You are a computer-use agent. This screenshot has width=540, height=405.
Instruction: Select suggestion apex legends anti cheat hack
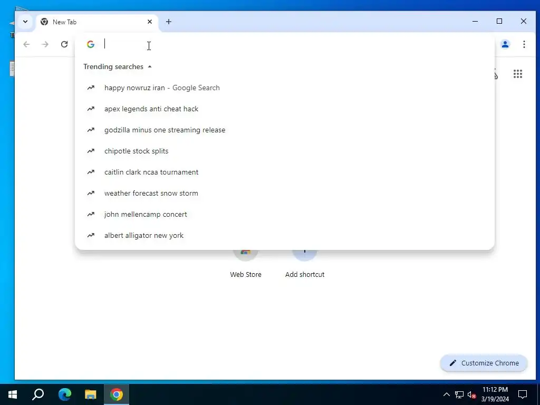[x=284, y=109]
